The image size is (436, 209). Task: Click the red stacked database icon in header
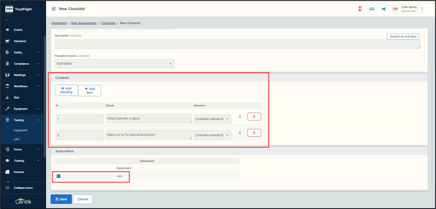[x=360, y=9]
